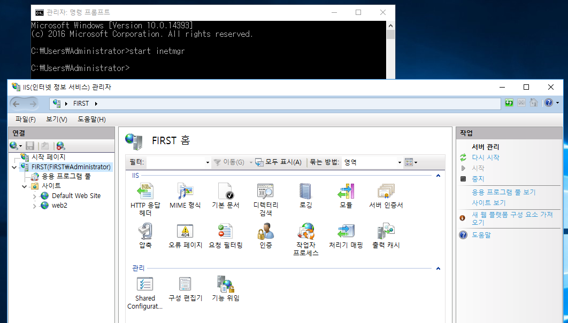Click the command prompt scrollbar up arrow
The height and width of the screenshot is (323, 568).
[x=390, y=26]
